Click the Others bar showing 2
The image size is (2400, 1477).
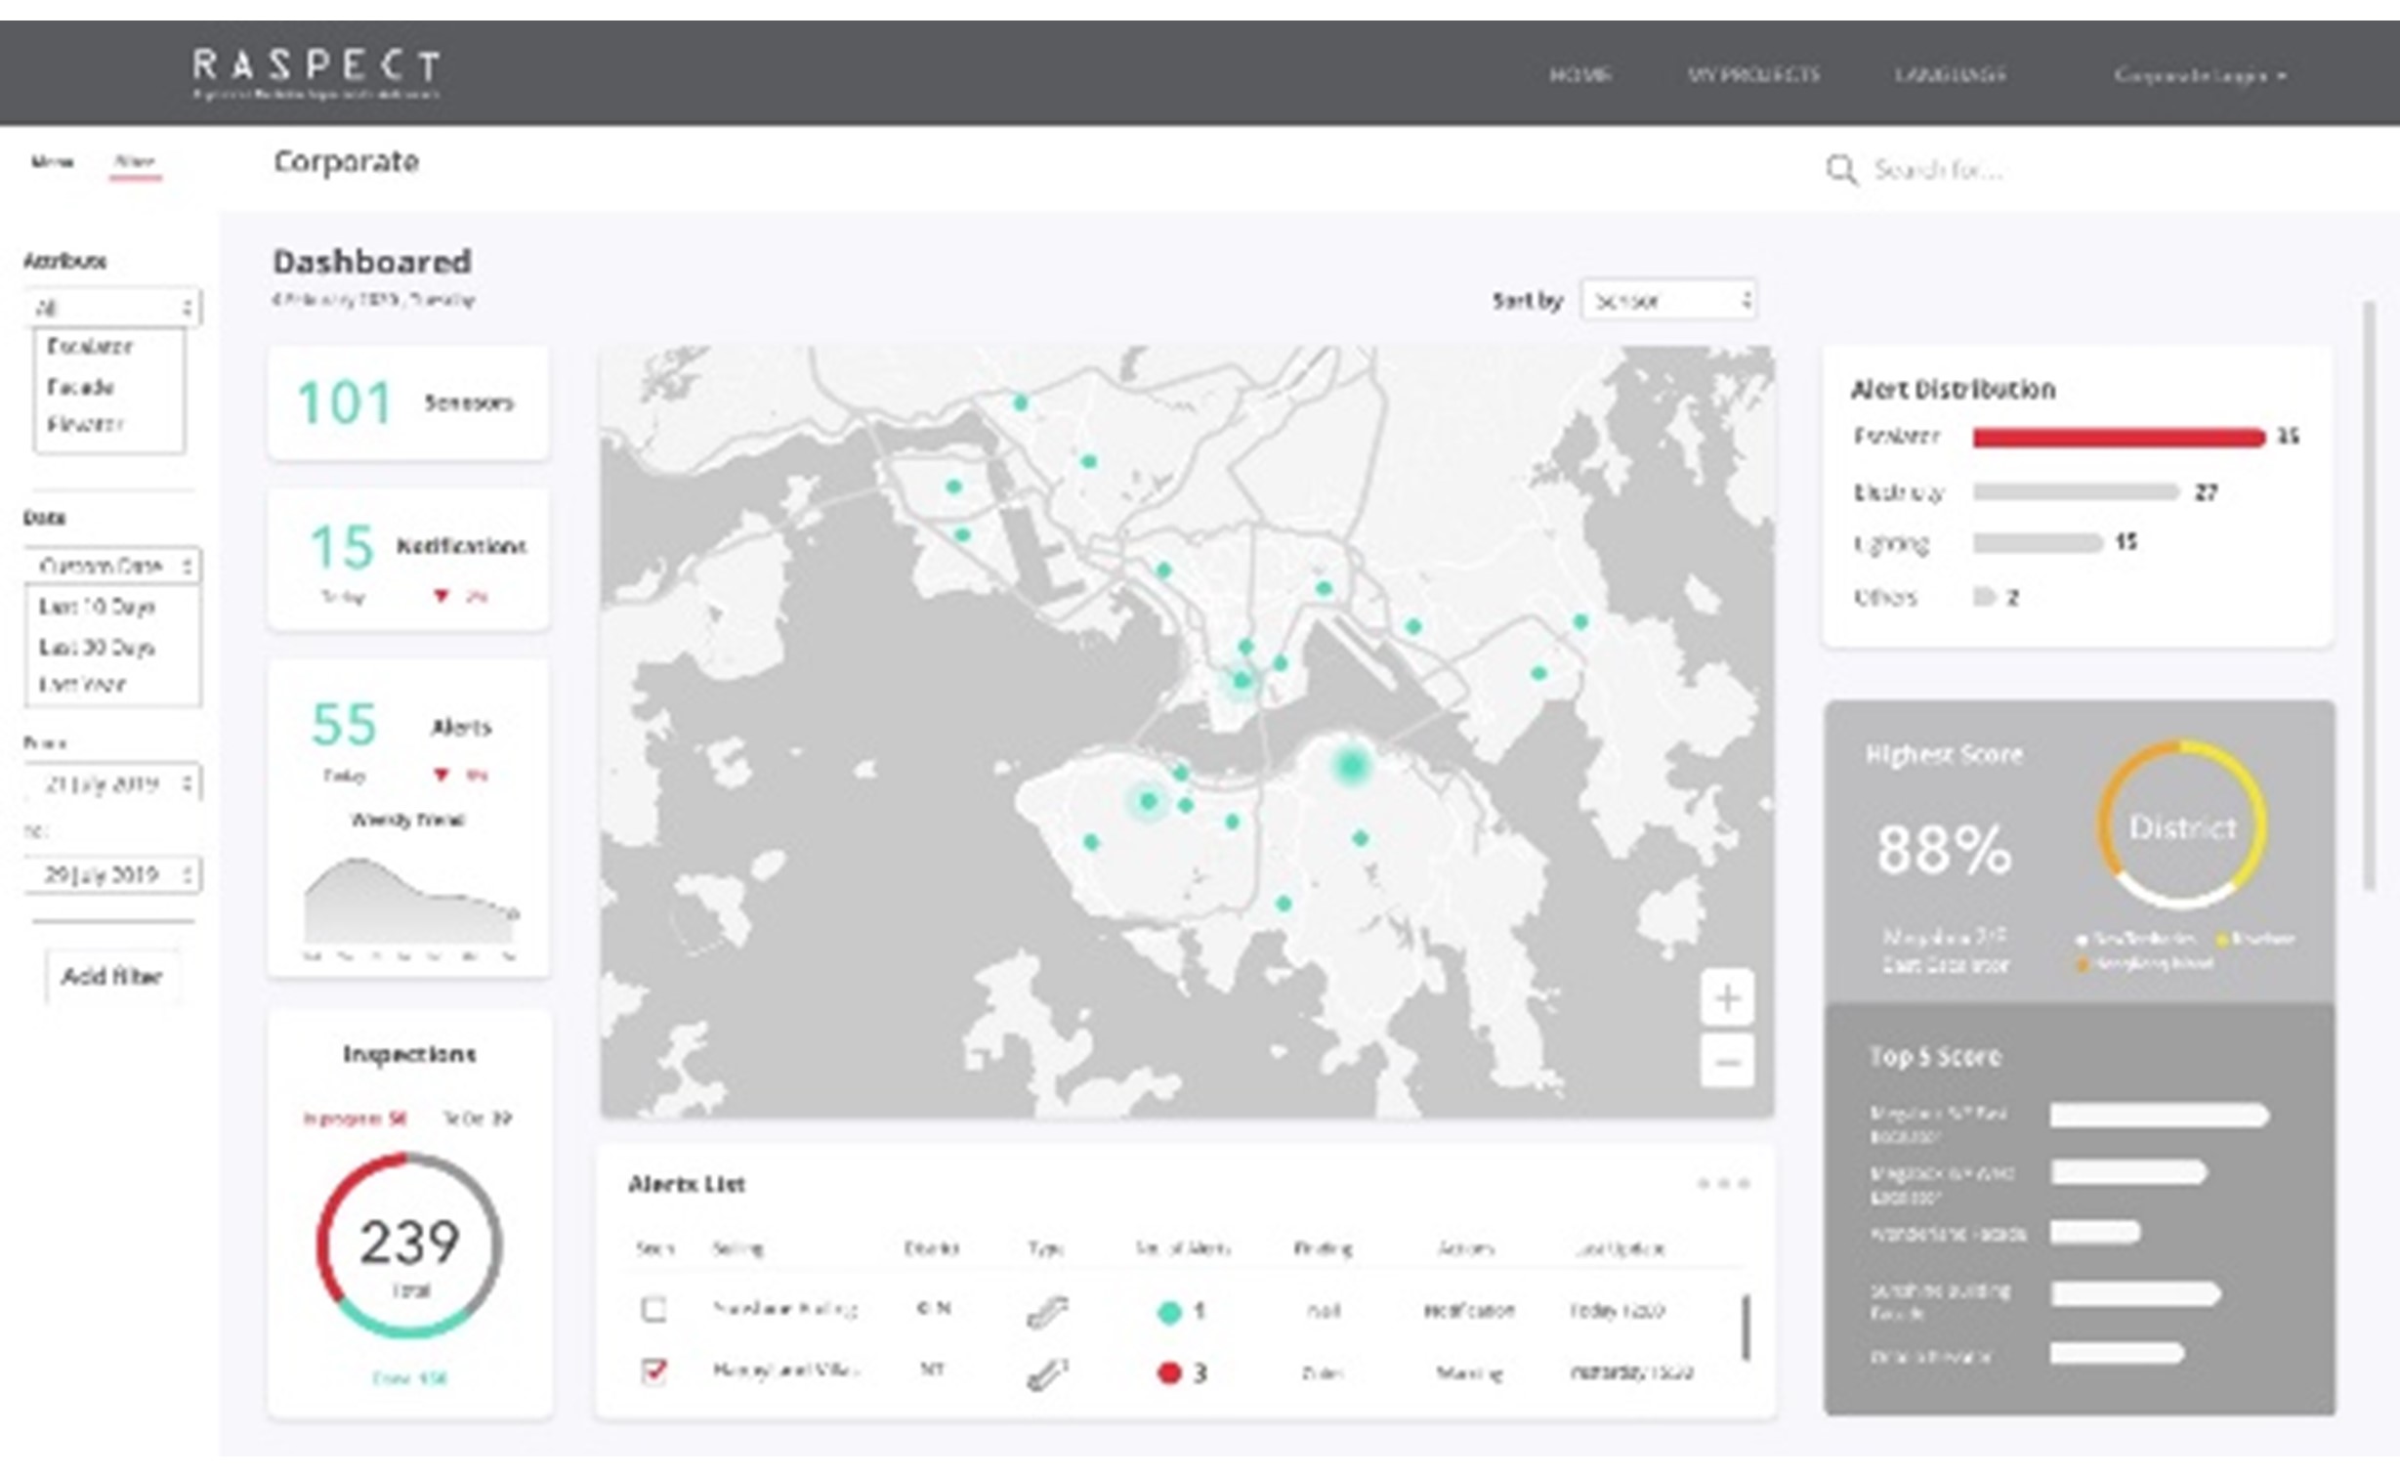click(x=1984, y=597)
